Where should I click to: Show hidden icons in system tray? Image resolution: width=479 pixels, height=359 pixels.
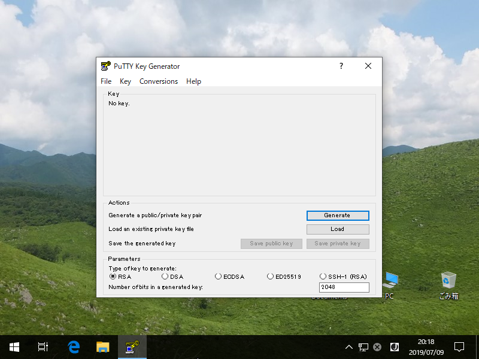pos(349,347)
